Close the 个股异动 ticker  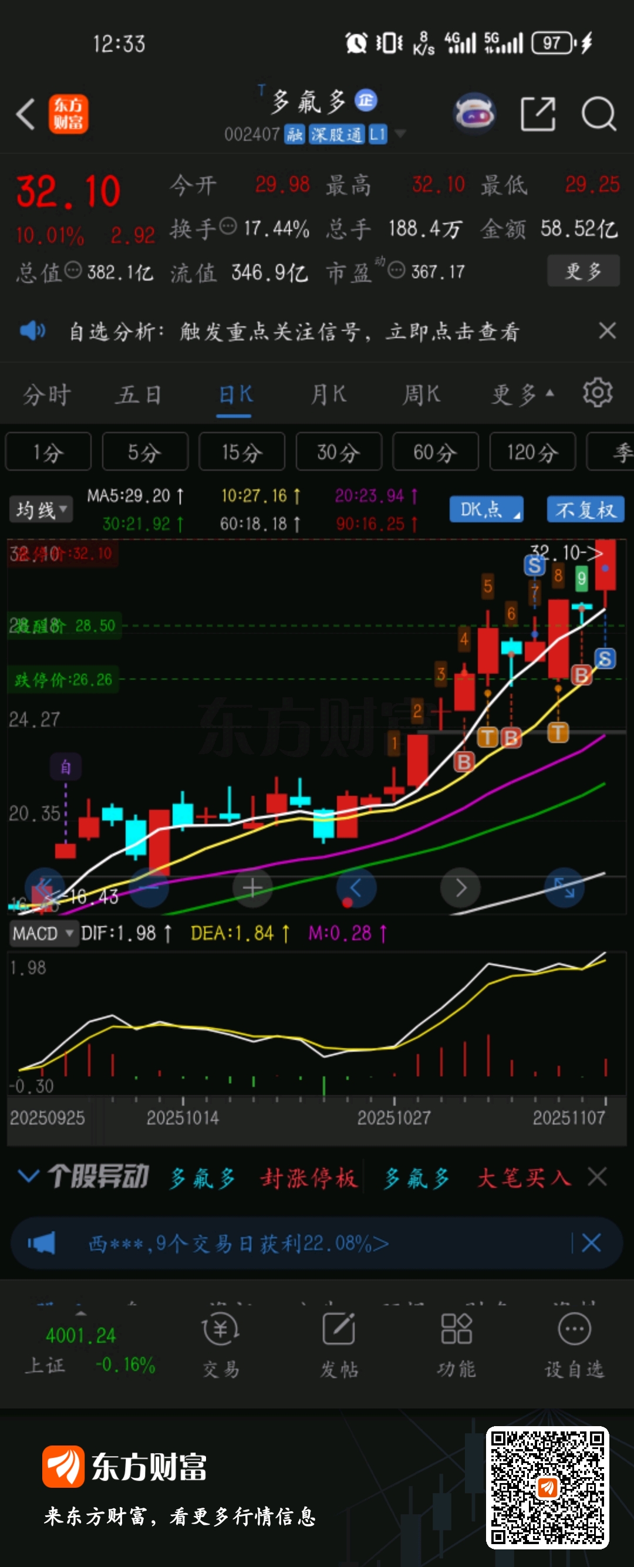click(598, 1177)
